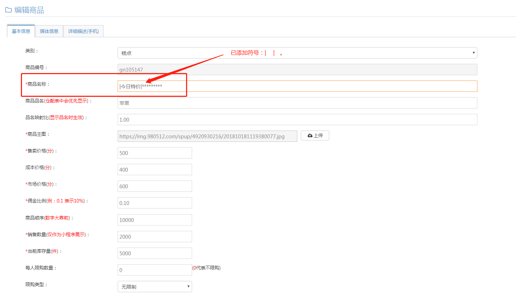The height and width of the screenshot is (294, 516).
Task: Focus the 每人限购数量 field with 0
Action: pos(155,270)
